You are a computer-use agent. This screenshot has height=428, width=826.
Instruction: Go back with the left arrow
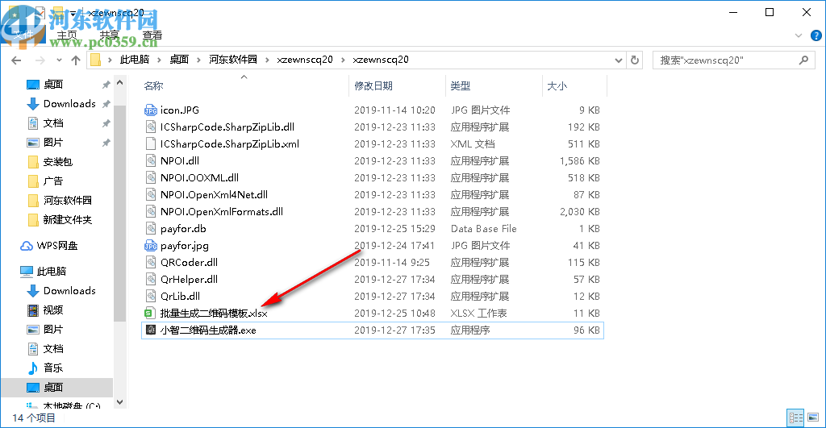click(16, 60)
